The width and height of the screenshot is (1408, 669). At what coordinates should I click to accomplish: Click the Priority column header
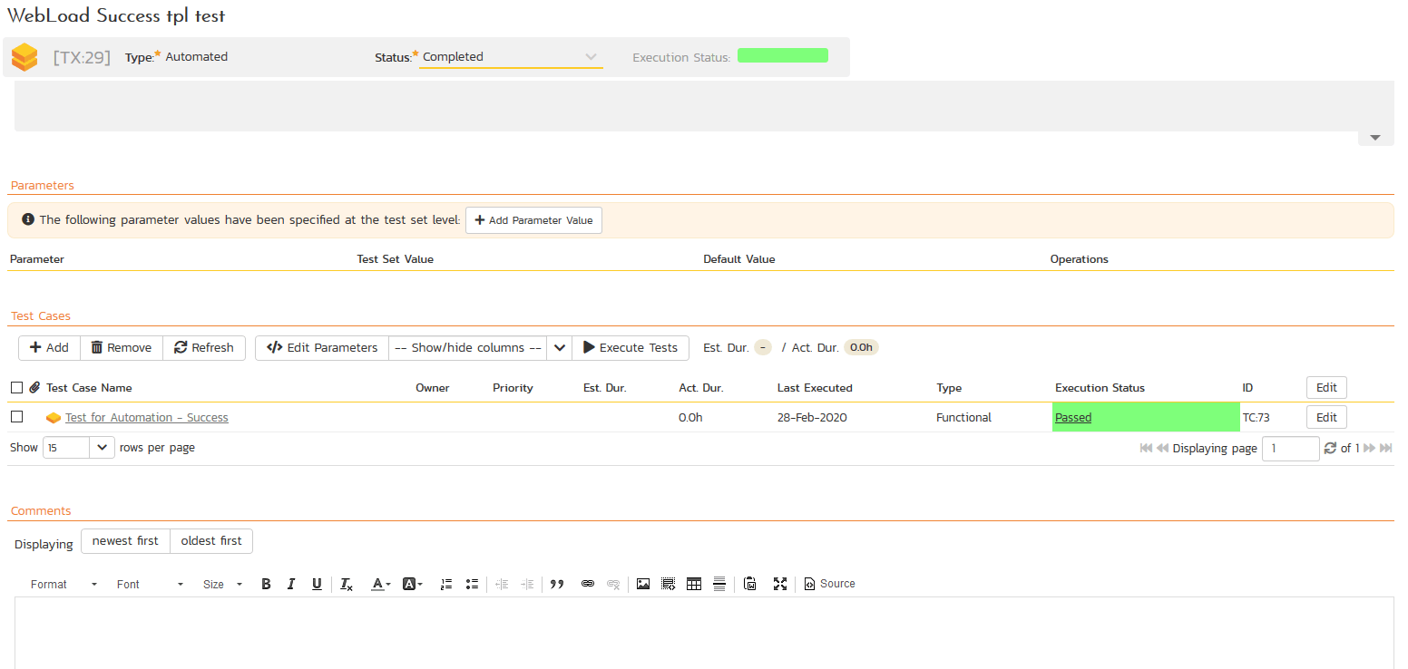pos(513,388)
